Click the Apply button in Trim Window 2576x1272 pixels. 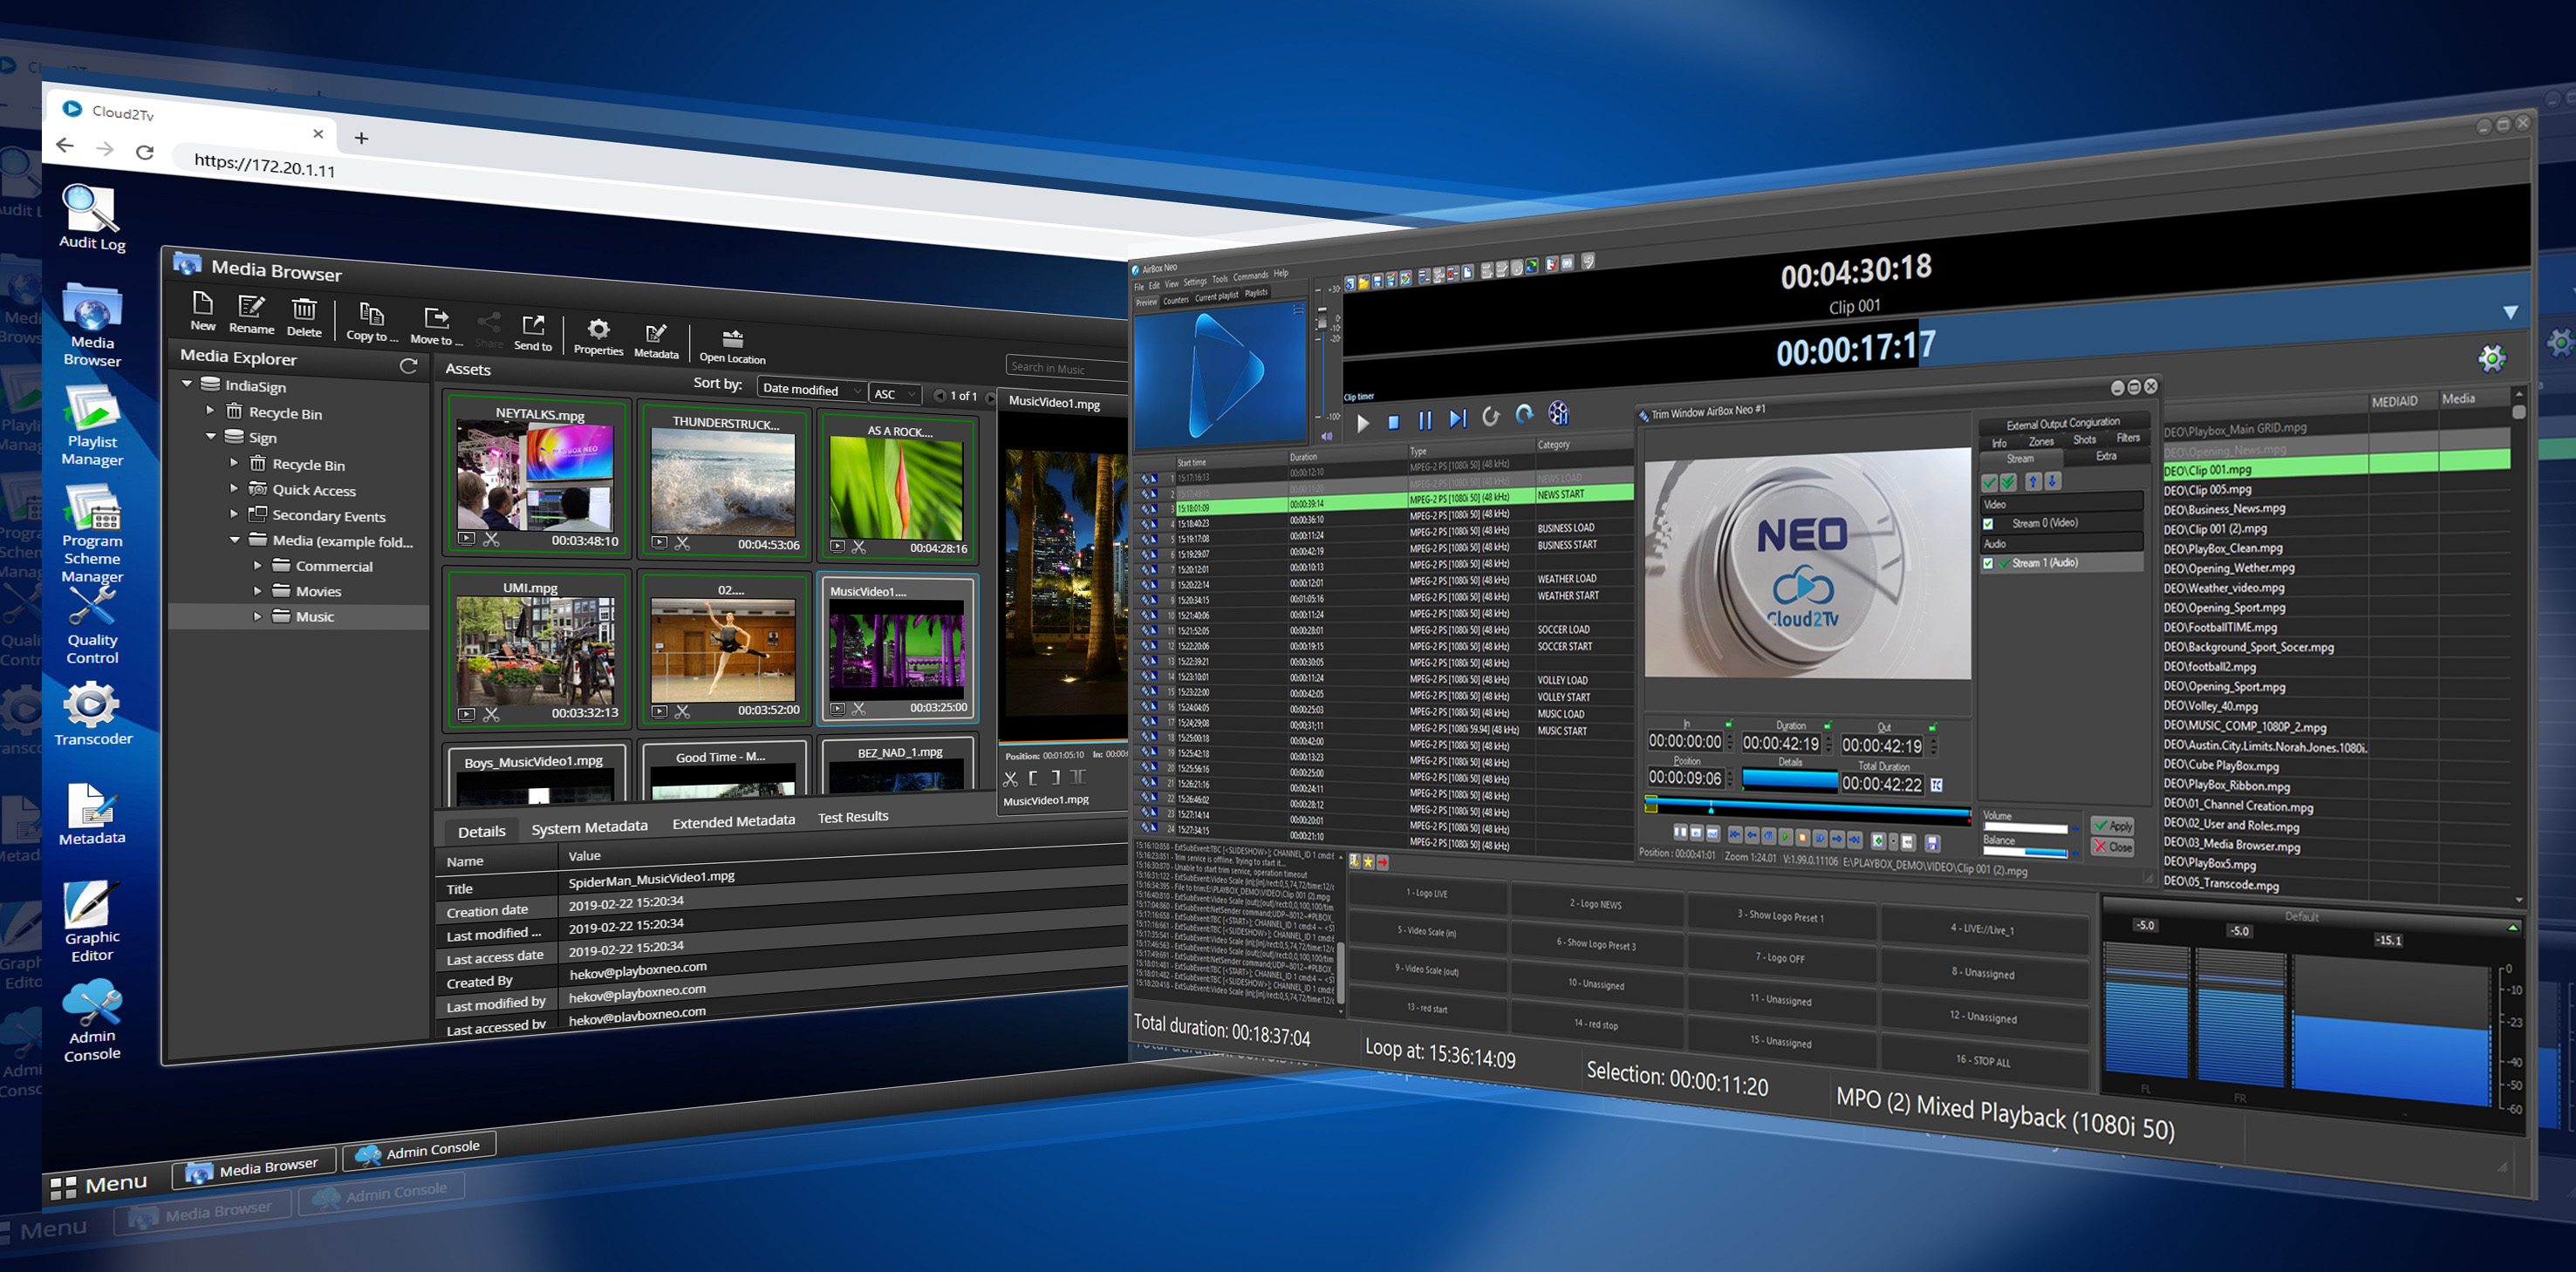(x=2114, y=826)
